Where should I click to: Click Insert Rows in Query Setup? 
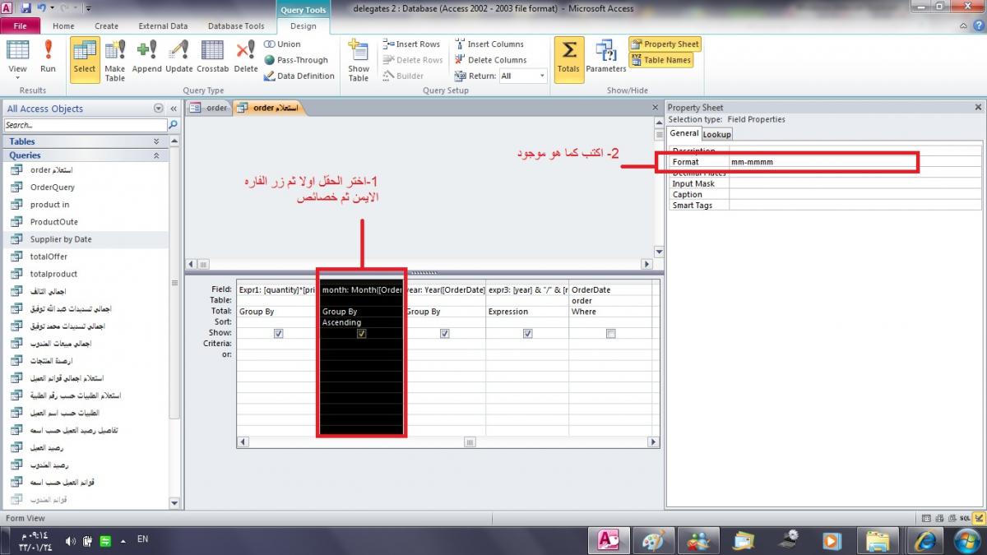[412, 44]
